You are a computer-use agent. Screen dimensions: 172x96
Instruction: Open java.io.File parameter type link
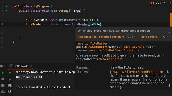click(134, 47)
